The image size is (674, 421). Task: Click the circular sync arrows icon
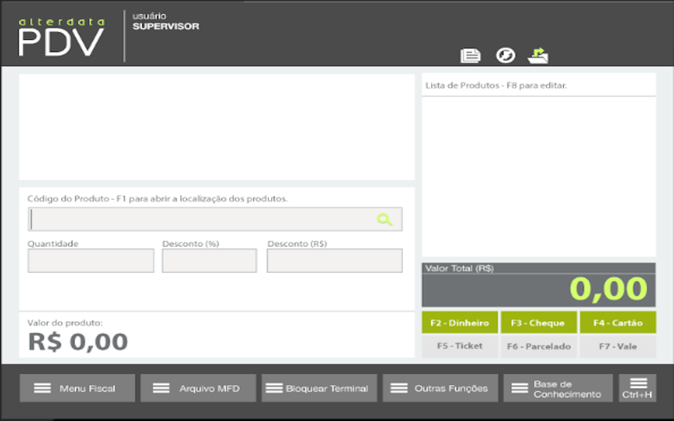pyautogui.click(x=505, y=55)
